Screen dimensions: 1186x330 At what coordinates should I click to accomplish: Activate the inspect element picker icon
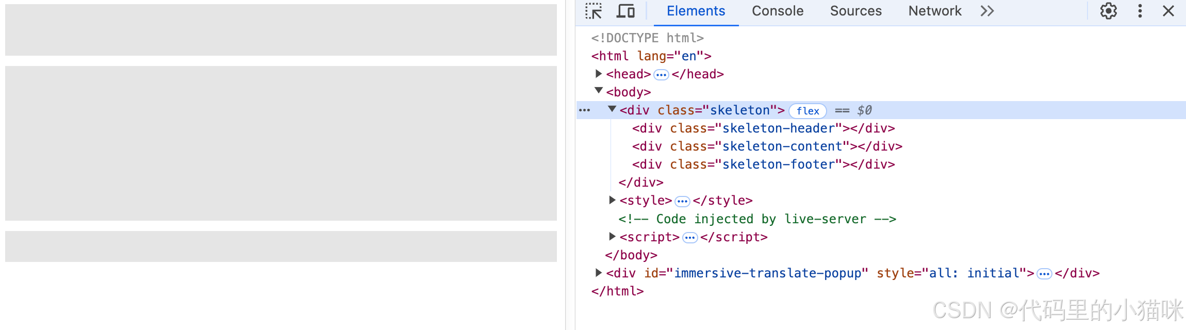594,11
